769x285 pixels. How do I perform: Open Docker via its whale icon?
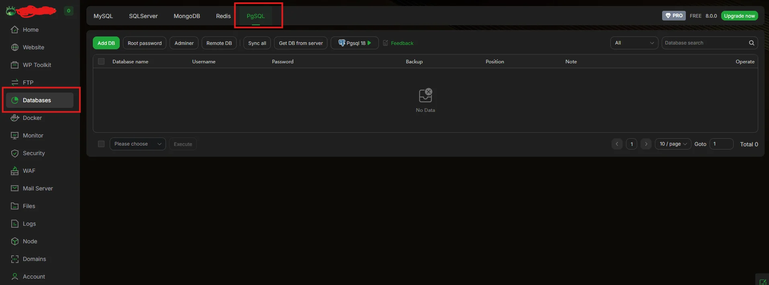[x=15, y=118]
